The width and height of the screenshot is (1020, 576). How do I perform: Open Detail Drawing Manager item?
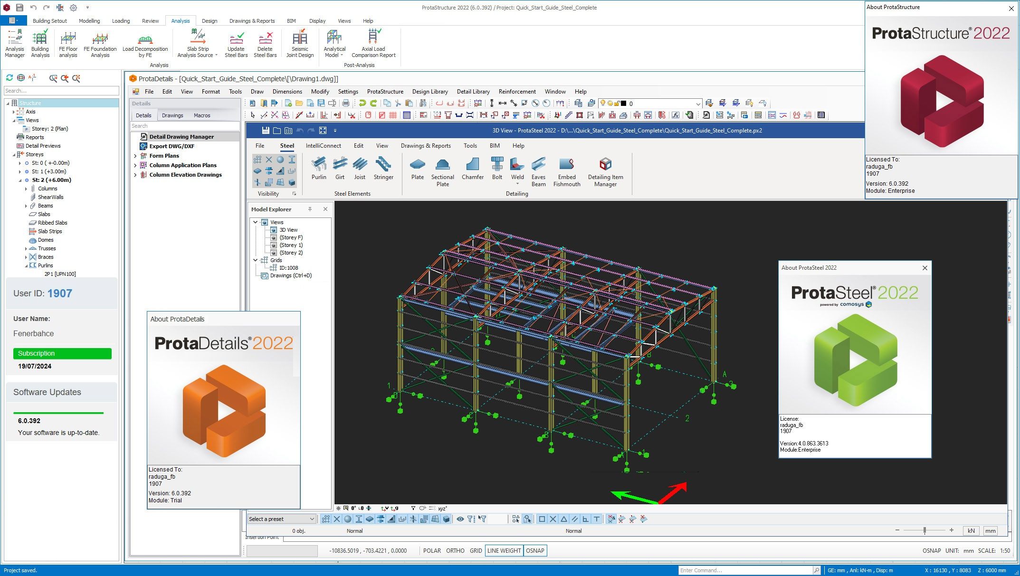coord(181,137)
